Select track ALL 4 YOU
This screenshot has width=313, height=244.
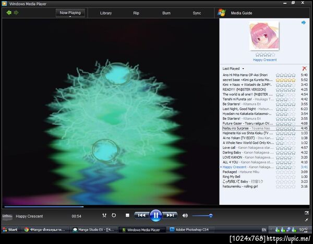pyautogui.click(x=266, y=162)
